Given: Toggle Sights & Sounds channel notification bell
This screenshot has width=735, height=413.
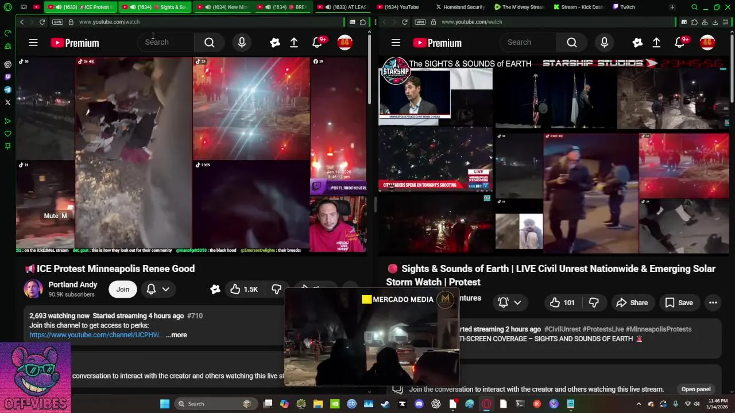Looking at the screenshot, I should click(503, 303).
